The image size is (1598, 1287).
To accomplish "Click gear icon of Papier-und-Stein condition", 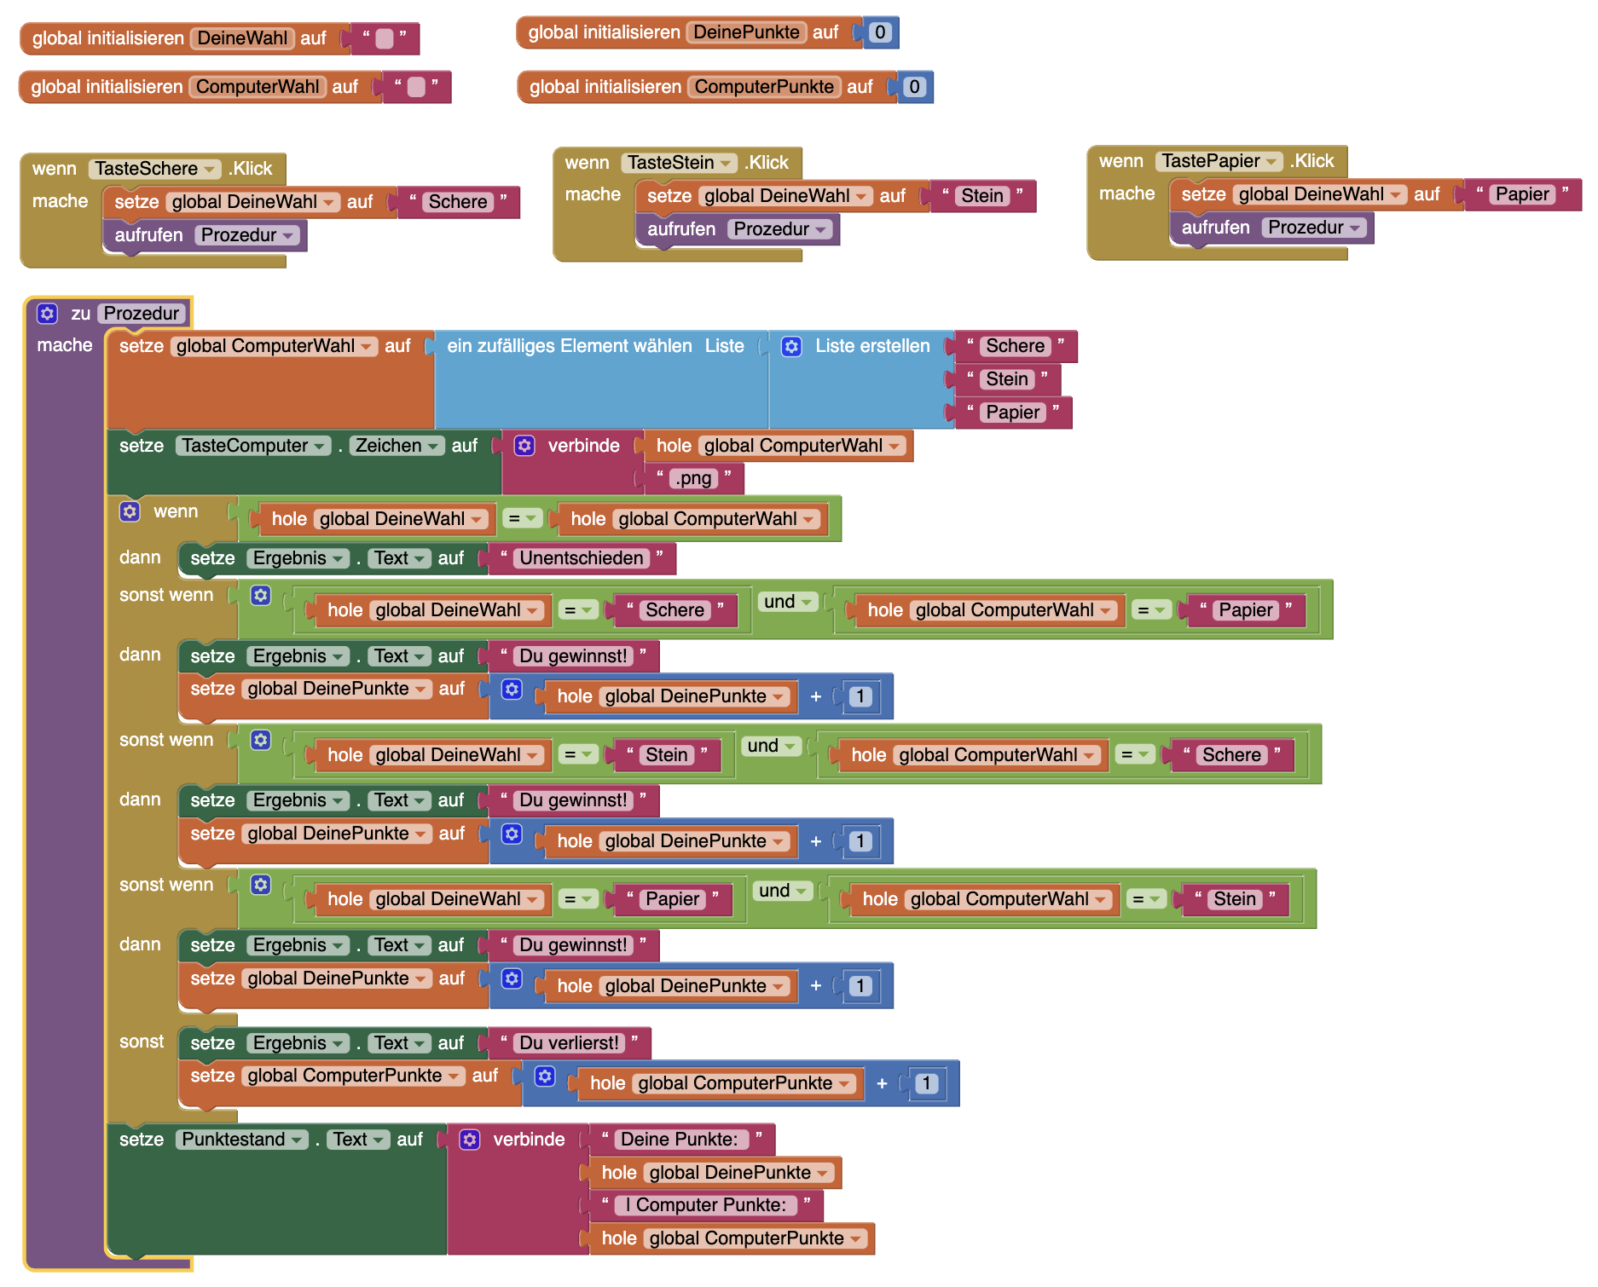I will point(261,885).
